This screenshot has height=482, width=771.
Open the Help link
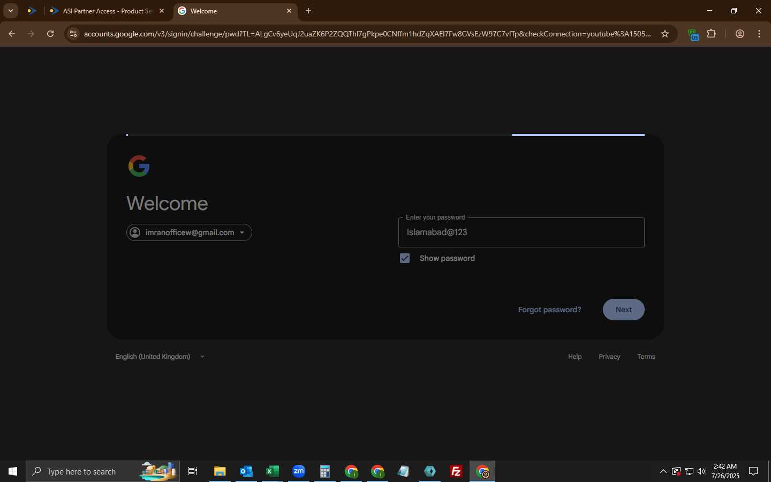[575, 357]
